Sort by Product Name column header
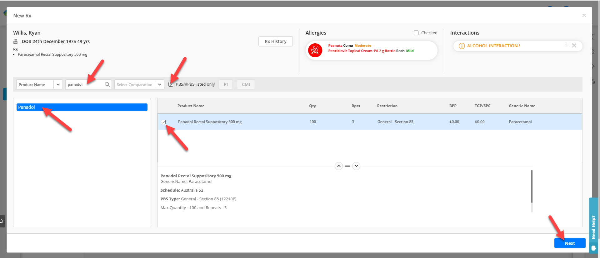The width and height of the screenshot is (600, 258). (x=191, y=106)
